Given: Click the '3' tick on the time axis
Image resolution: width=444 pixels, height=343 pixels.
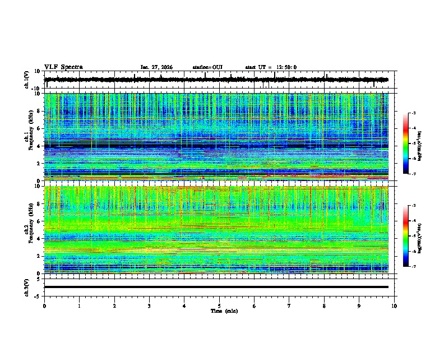Looking at the screenshot, I should [x=149, y=306].
